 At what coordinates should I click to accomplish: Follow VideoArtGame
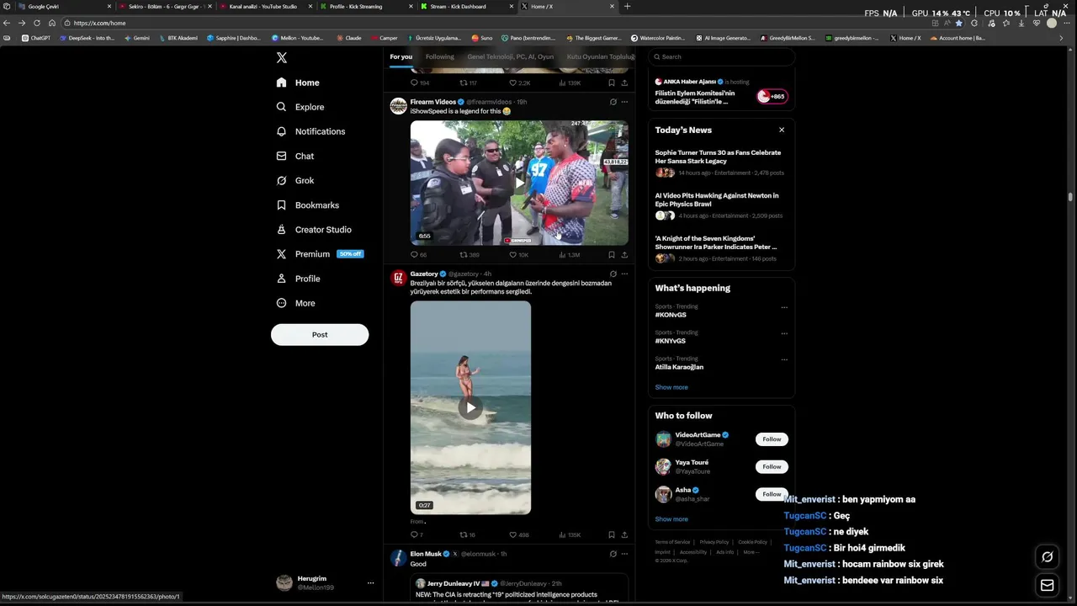click(x=772, y=439)
